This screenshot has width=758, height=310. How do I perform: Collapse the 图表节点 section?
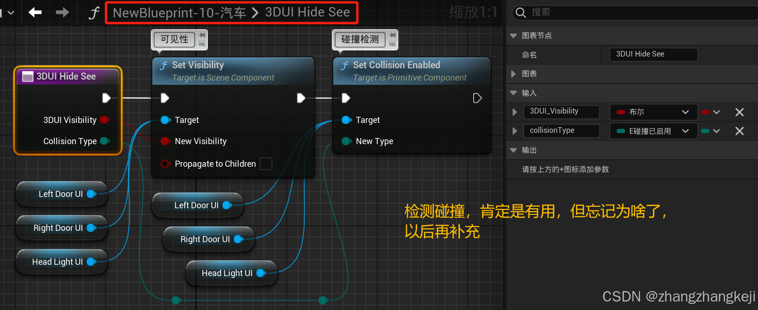pyautogui.click(x=513, y=36)
